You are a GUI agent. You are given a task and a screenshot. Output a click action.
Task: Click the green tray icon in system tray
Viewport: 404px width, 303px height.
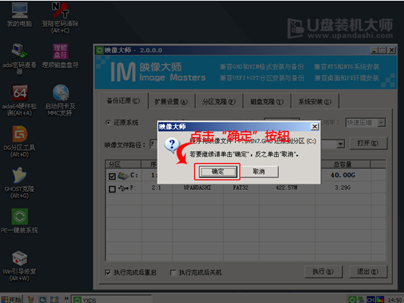(352, 299)
